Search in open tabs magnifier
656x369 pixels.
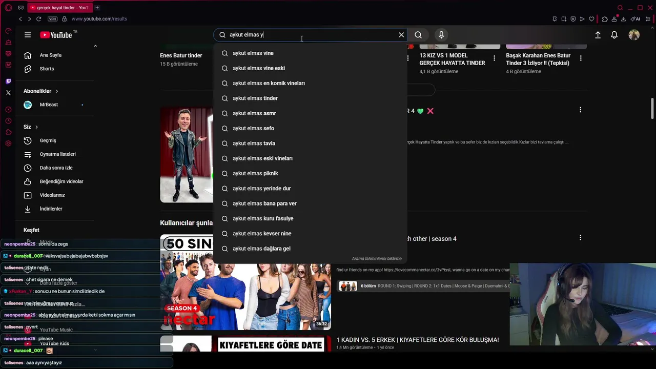pyautogui.click(x=620, y=8)
